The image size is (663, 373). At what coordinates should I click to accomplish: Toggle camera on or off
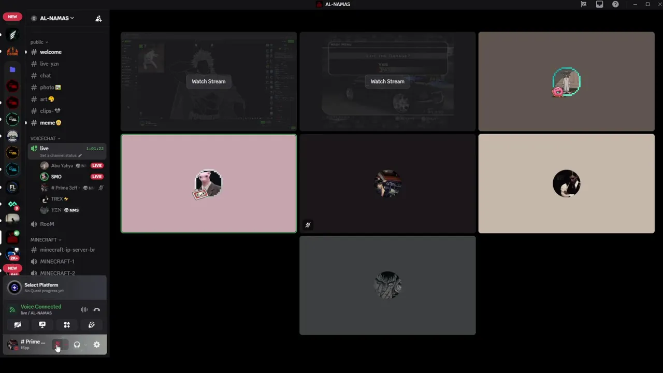pos(18,325)
